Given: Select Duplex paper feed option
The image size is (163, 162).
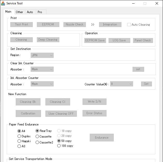Looking at the screenshot, I should [x=19, y=136].
